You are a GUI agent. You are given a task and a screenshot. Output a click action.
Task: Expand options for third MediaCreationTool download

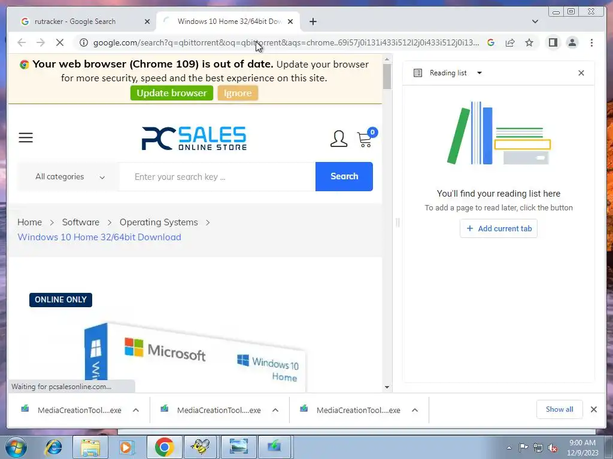point(415,410)
